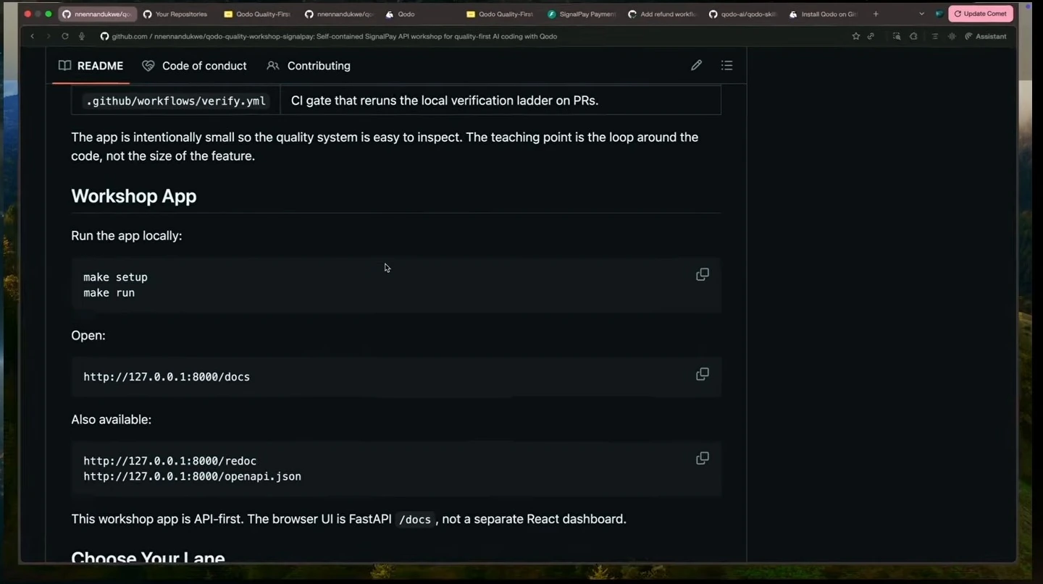Screen dimensions: 1043x584
Task: Open the Add refund workflow browser tab
Action: 662,14
